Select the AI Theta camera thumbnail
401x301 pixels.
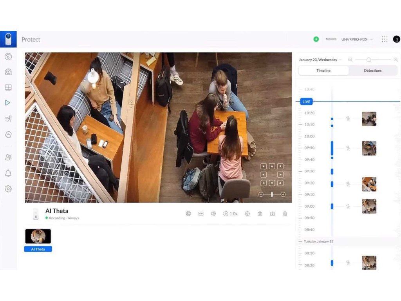pos(38,236)
